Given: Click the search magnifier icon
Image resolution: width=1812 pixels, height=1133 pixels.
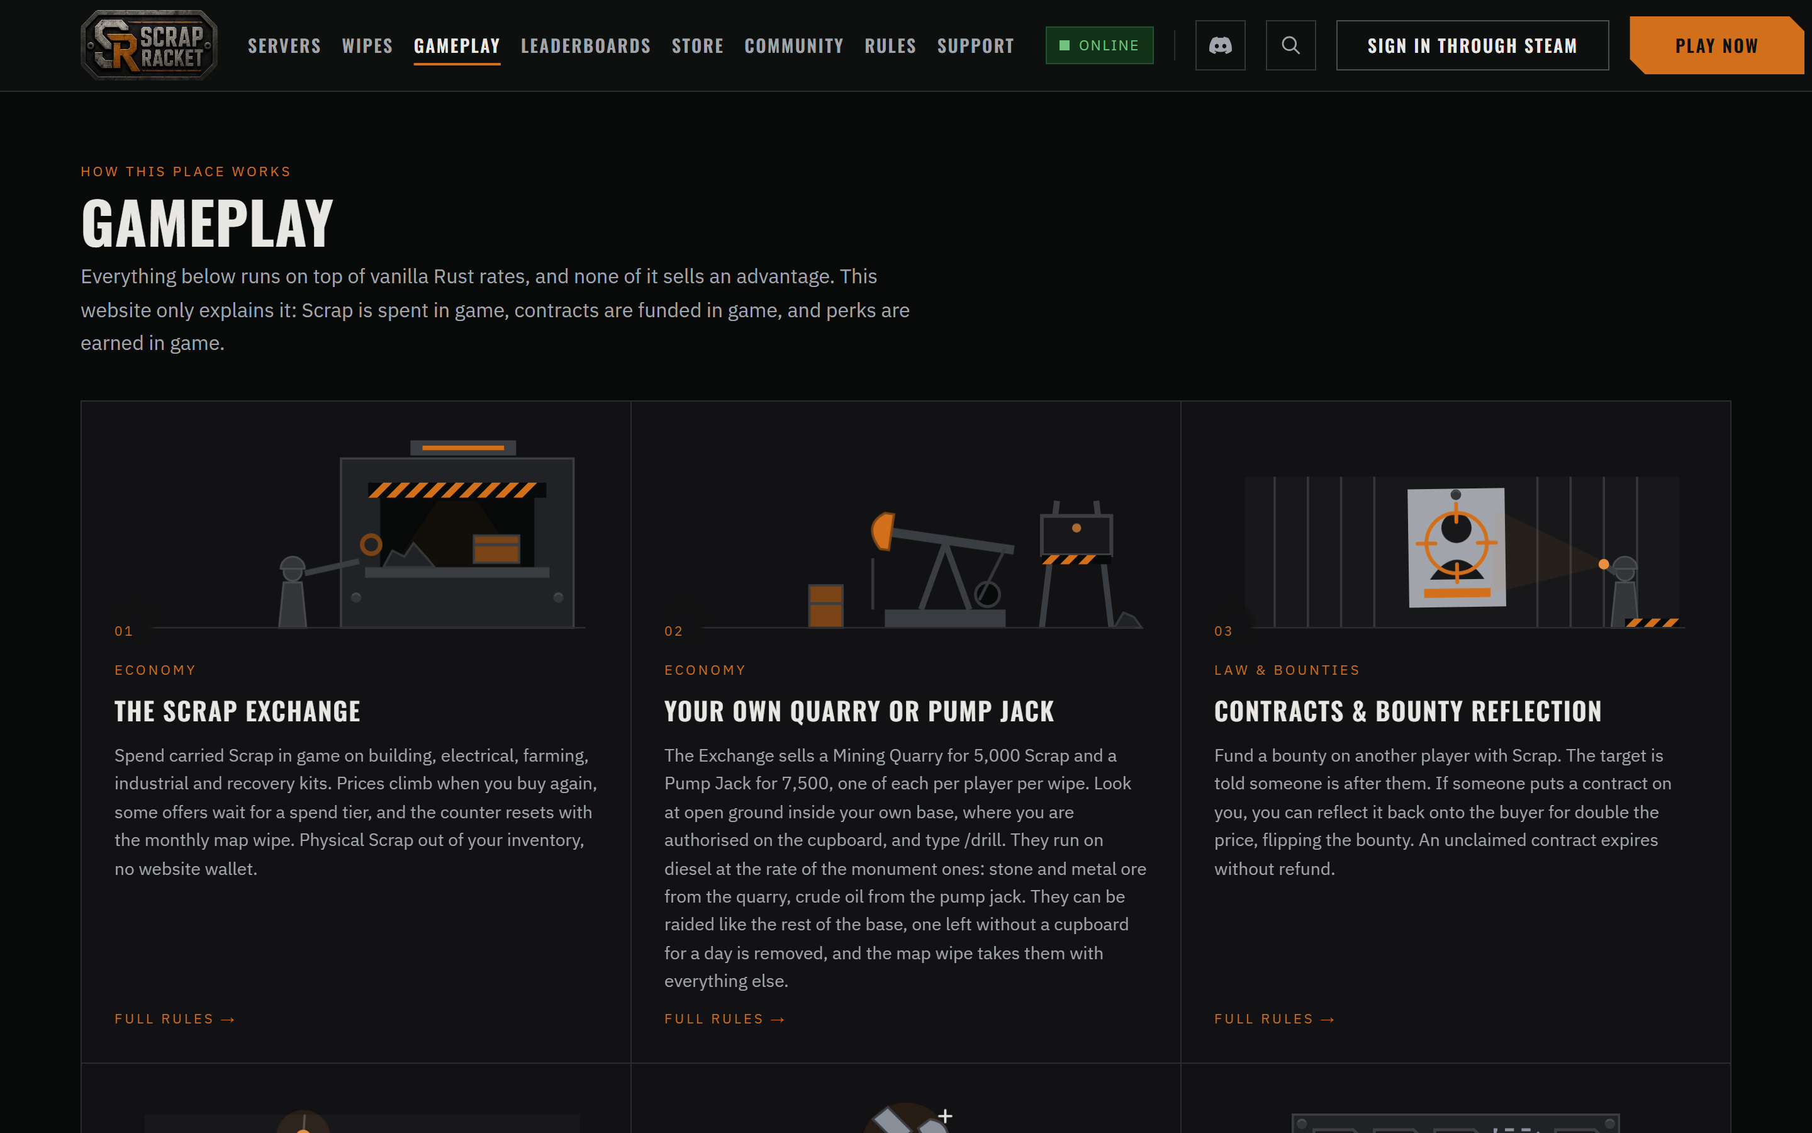Looking at the screenshot, I should click(x=1290, y=45).
